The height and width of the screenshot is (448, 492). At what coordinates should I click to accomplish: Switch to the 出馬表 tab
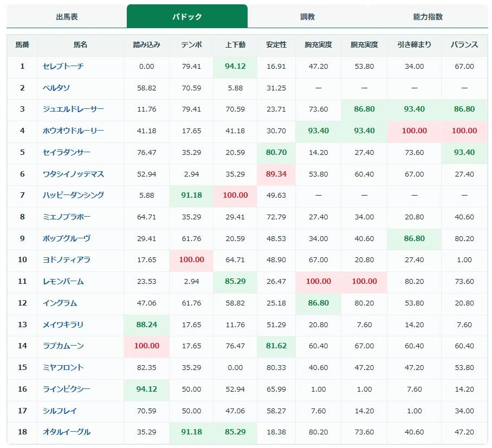pos(67,17)
